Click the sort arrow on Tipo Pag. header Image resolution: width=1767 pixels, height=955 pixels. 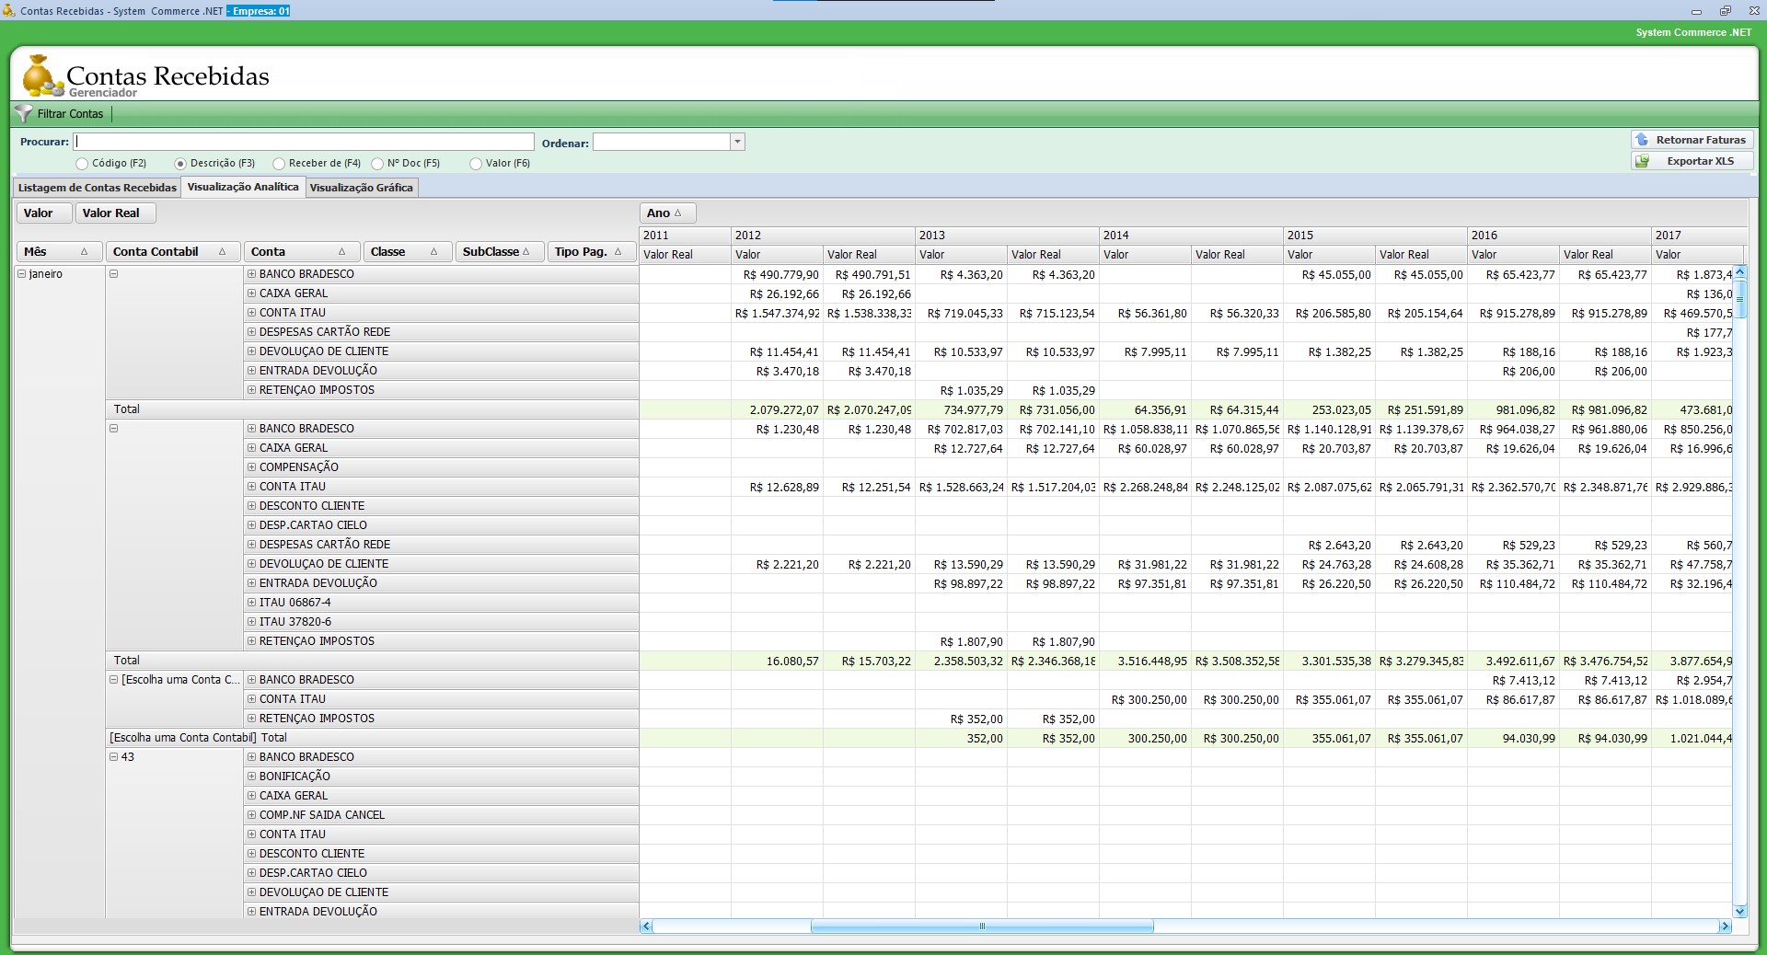[618, 252]
